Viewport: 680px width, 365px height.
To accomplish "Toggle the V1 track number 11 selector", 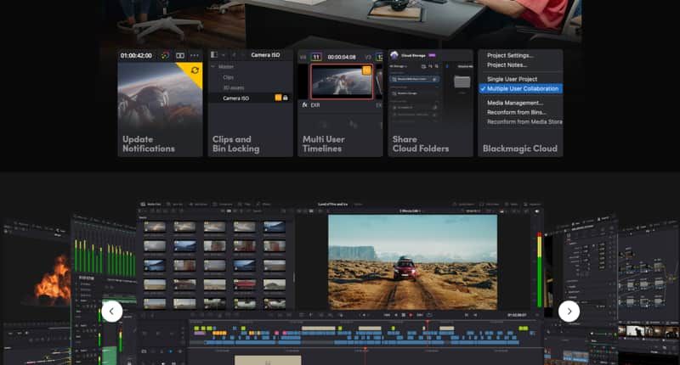I will [315, 55].
